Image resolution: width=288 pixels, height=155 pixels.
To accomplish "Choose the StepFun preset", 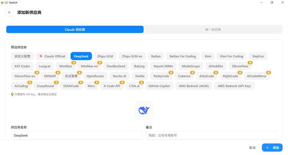I will point(258,56).
